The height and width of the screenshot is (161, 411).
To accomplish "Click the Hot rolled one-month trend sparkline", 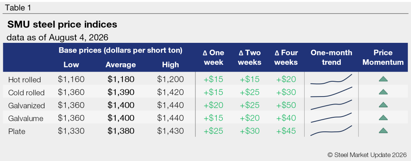I will tap(331, 79).
